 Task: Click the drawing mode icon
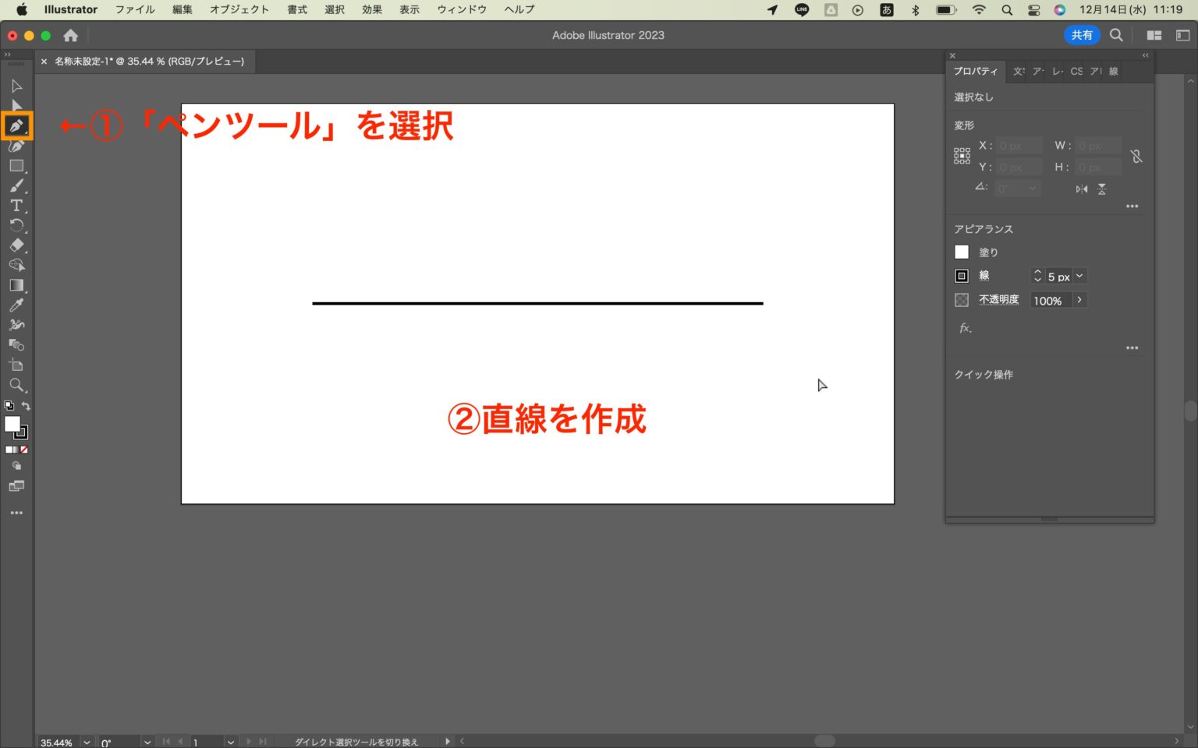click(16, 466)
